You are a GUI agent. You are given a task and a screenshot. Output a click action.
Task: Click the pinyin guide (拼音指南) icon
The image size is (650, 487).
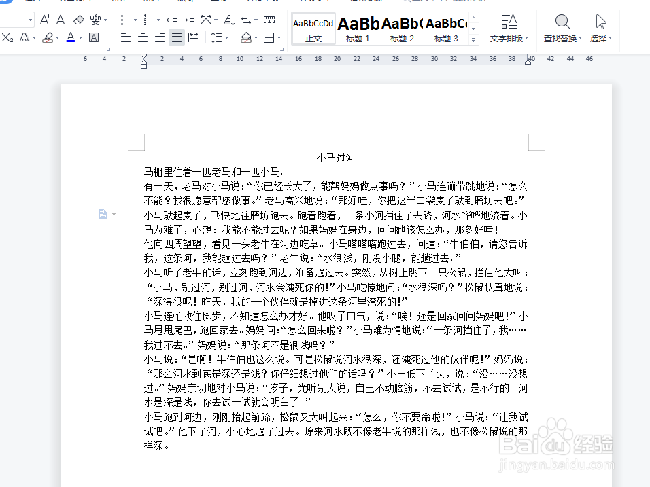tap(95, 20)
